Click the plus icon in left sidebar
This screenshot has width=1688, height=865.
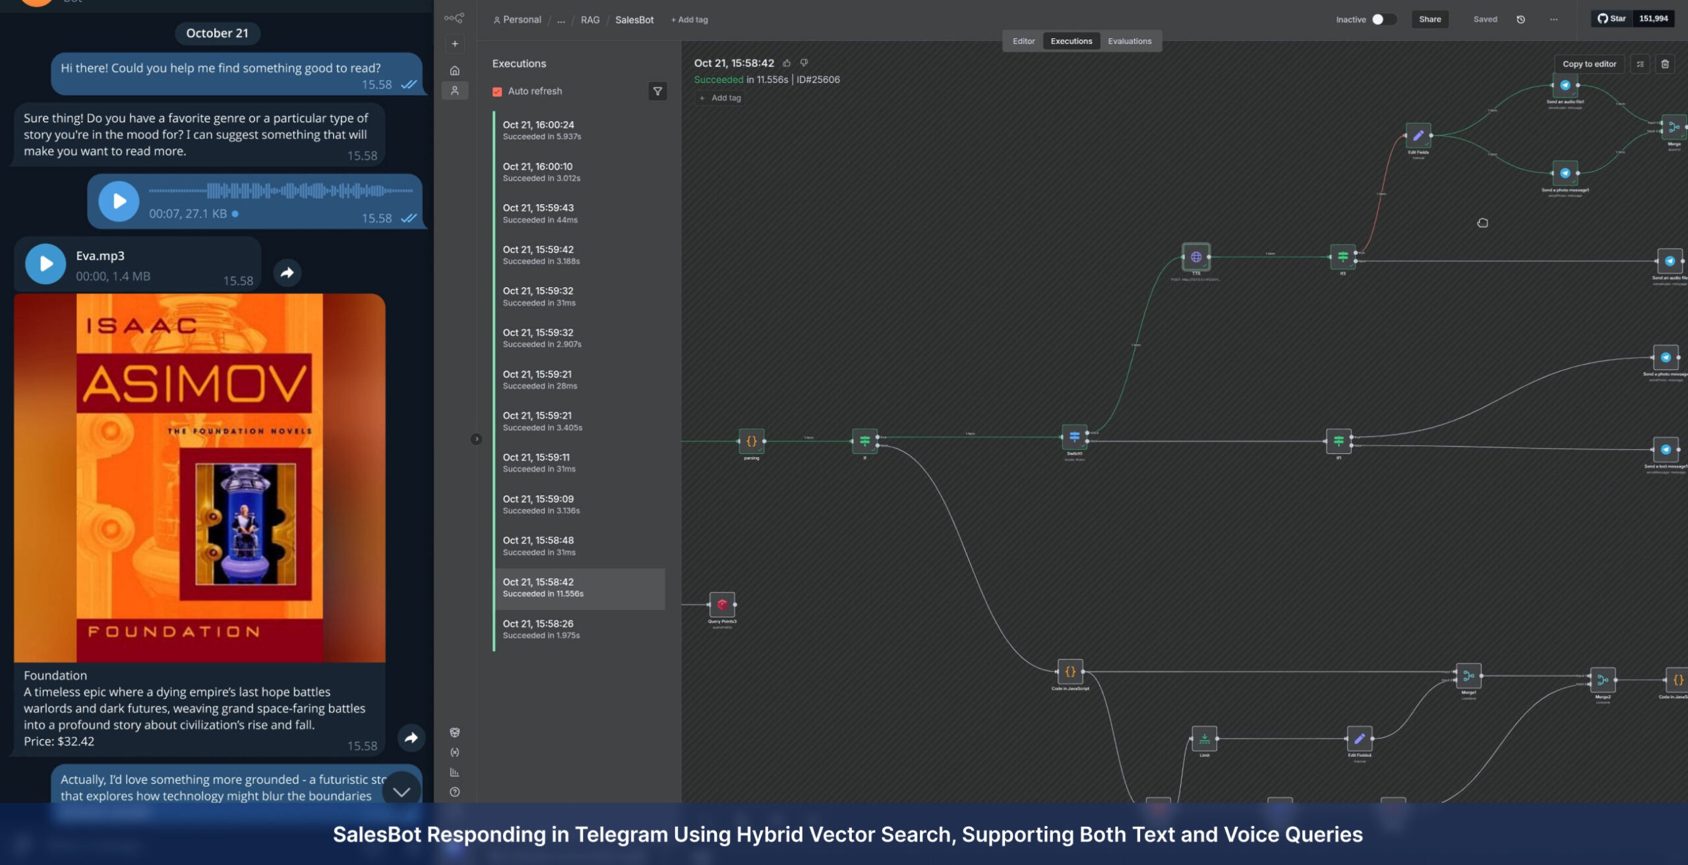click(x=454, y=44)
